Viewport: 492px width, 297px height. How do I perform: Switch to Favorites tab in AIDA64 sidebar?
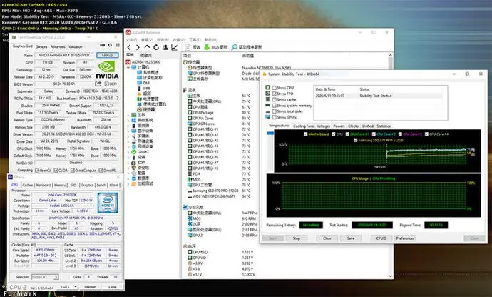146,55
